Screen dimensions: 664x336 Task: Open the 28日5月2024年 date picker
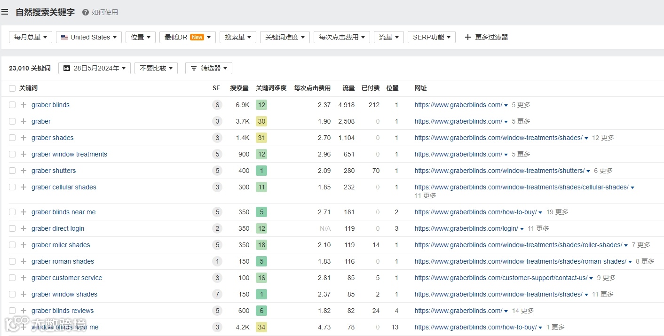coord(95,68)
